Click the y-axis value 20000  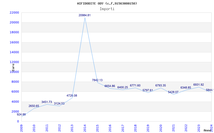click(14, 23)
